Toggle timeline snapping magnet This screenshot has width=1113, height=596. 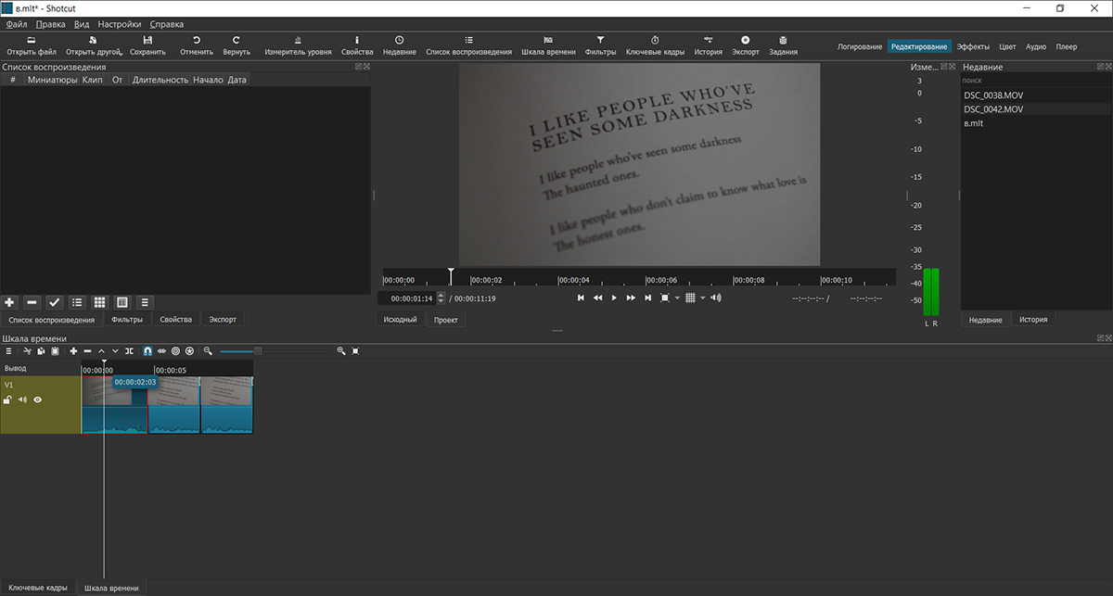point(147,351)
